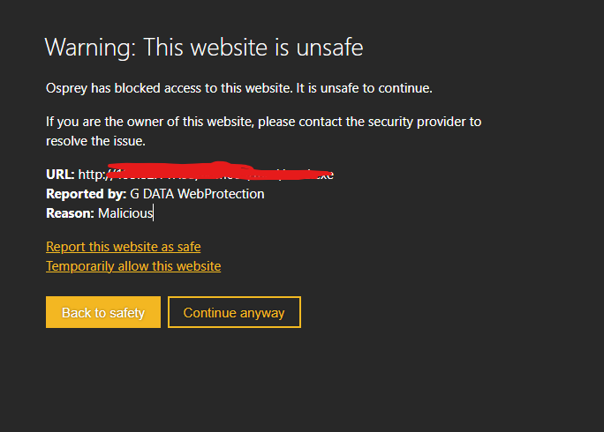The width and height of the screenshot is (604, 432).
Task: Click the visible 'exe' ending of the URL
Action: click(326, 175)
